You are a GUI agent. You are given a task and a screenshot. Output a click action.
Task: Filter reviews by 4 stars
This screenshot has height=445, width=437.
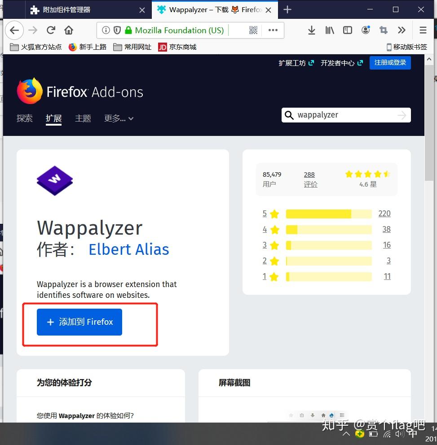click(270, 229)
